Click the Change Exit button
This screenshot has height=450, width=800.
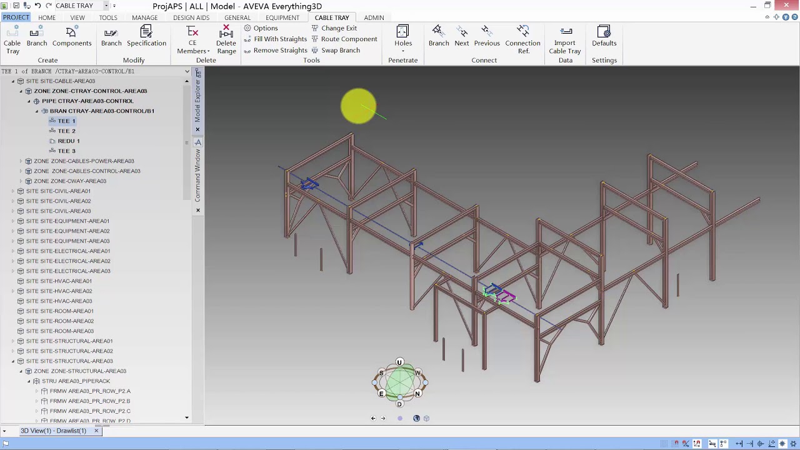coord(334,28)
